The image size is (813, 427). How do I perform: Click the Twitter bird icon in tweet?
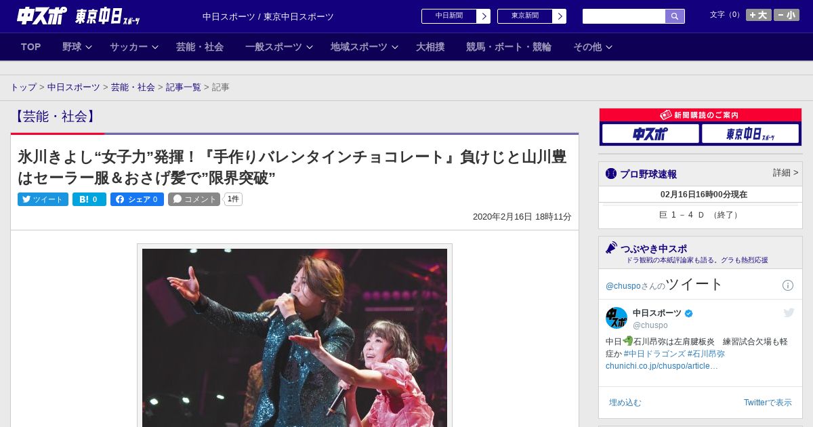789,312
